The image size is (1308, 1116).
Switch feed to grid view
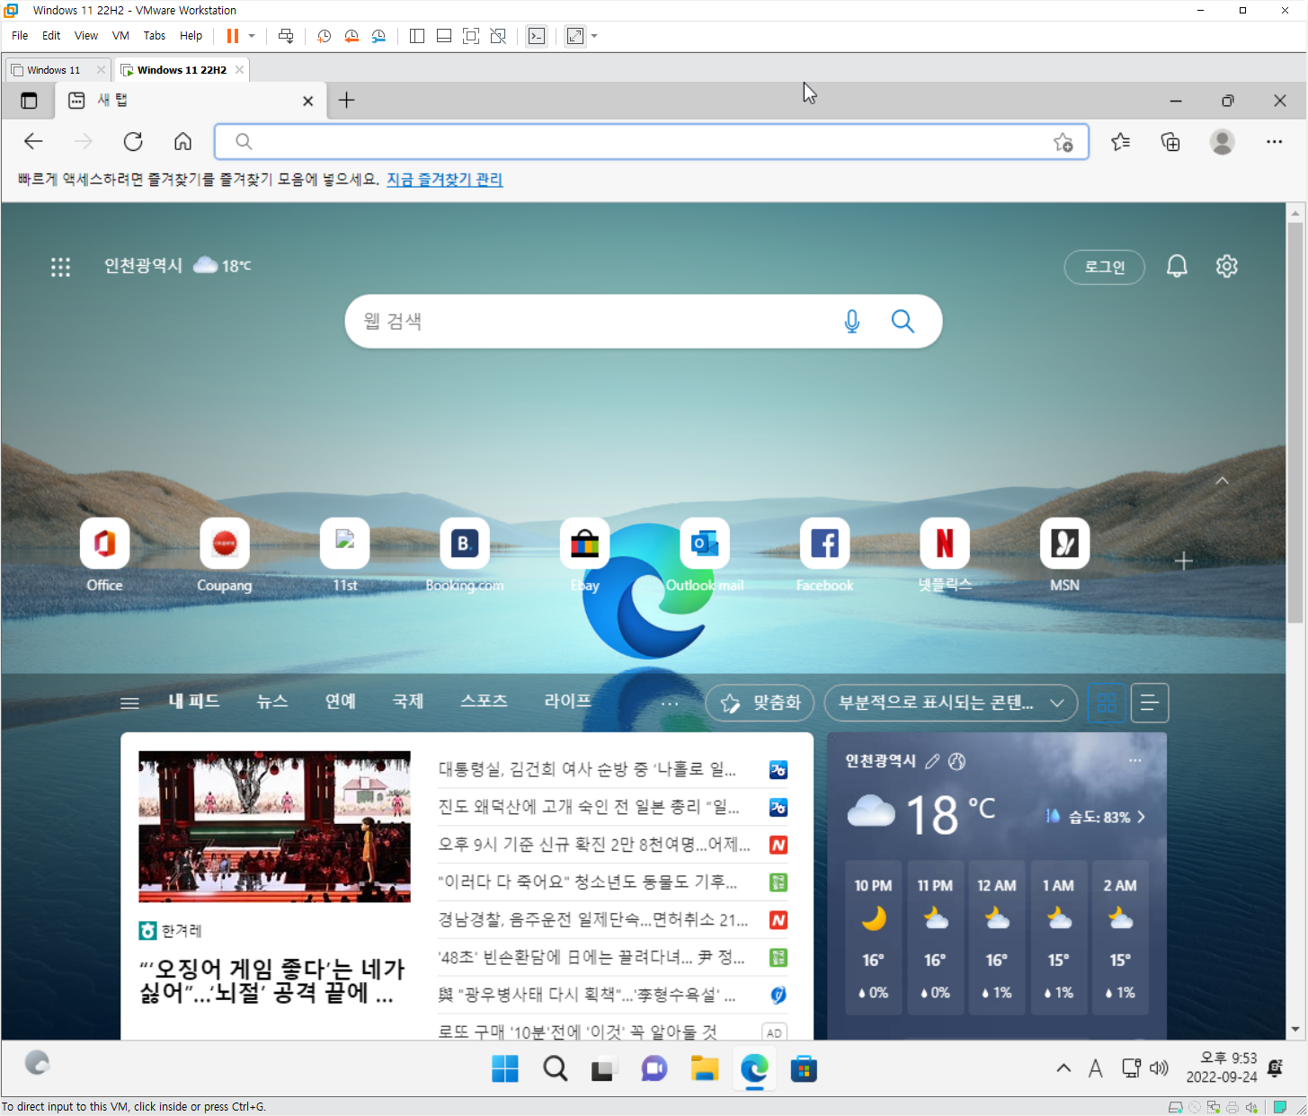[x=1107, y=703]
